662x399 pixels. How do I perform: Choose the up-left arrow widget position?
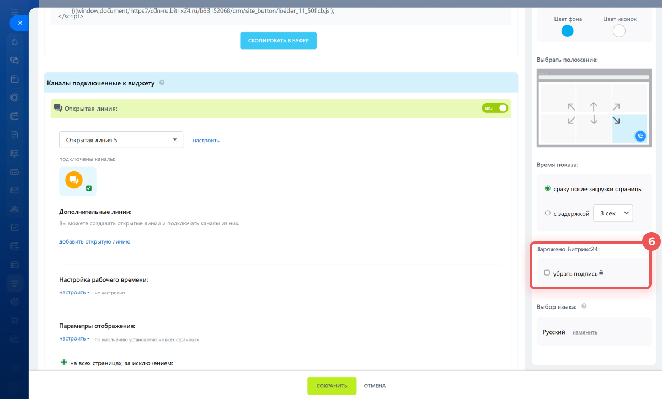[x=571, y=106]
